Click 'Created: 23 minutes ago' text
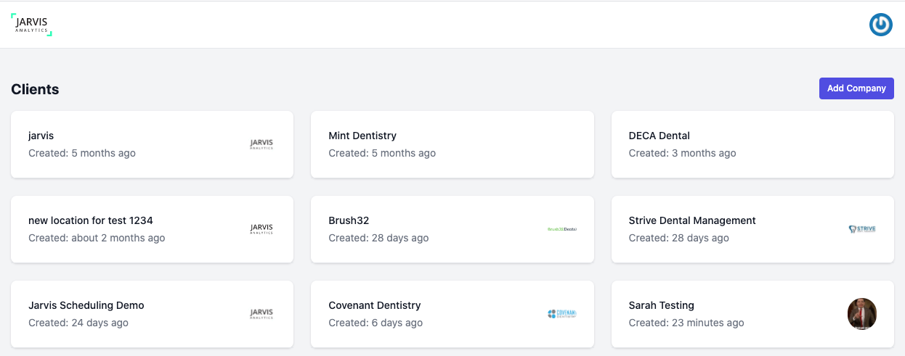Image resolution: width=905 pixels, height=356 pixels. tap(686, 323)
